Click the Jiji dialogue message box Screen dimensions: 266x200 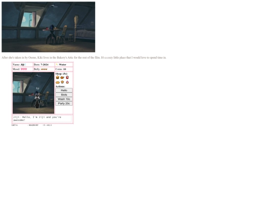point(42,119)
